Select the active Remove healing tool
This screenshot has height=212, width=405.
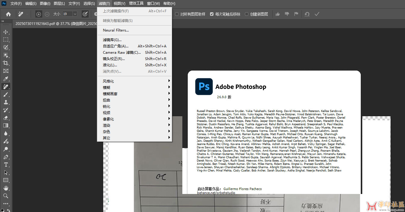coord(6,86)
